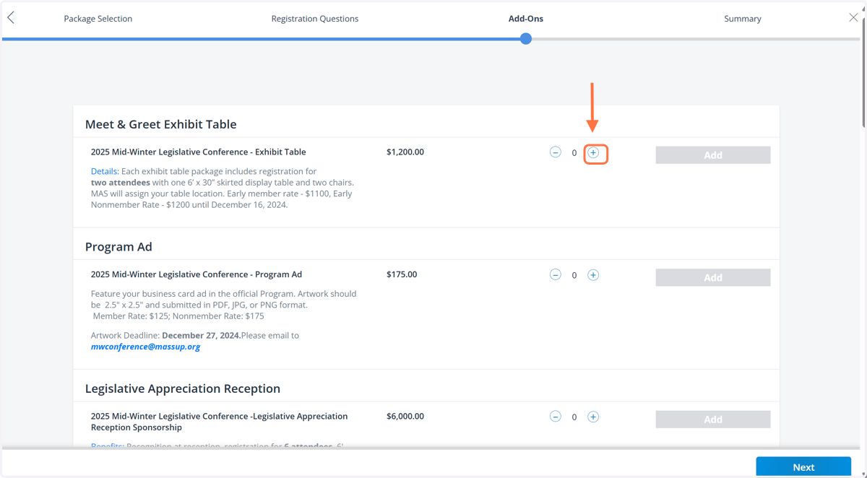
Task: Open the Benefits link under Reception Sponsorship
Action: [107, 447]
